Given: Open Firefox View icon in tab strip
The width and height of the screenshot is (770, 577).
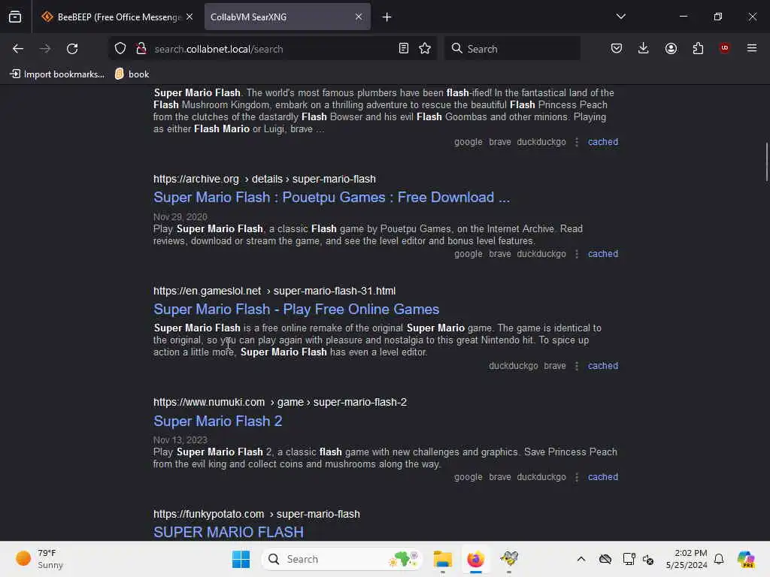Looking at the screenshot, I should click(x=15, y=17).
